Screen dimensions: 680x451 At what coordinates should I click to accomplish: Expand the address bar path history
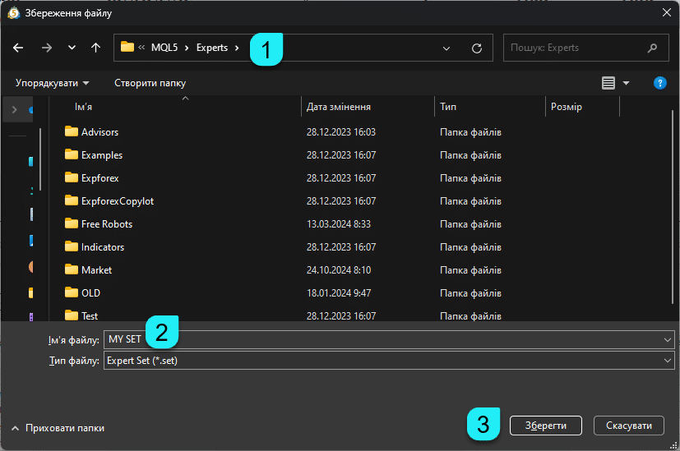click(x=446, y=48)
